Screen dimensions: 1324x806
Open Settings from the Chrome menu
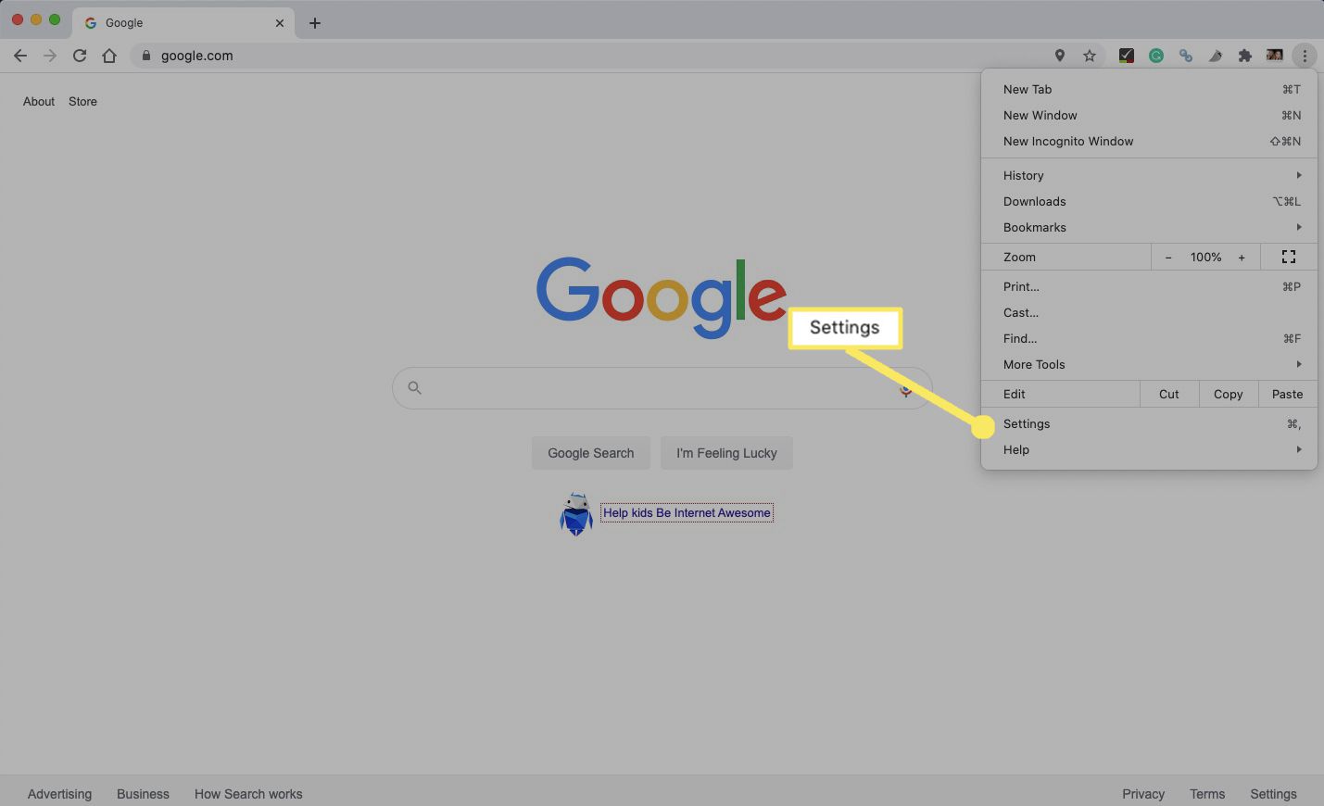click(1149, 423)
